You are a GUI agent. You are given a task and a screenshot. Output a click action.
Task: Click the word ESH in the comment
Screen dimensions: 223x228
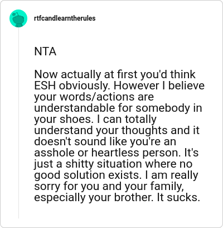click(45, 85)
